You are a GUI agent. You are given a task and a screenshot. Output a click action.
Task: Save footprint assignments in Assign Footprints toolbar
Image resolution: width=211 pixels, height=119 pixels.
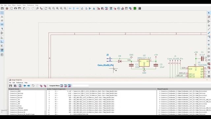tap(11, 86)
